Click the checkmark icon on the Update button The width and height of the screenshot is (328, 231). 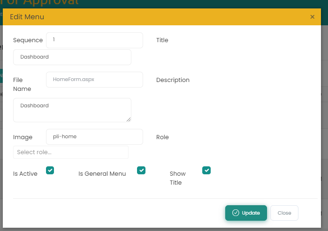[x=236, y=213]
